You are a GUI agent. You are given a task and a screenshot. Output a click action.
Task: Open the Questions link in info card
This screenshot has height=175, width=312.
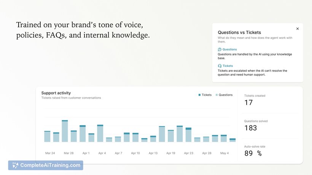pos(229,49)
